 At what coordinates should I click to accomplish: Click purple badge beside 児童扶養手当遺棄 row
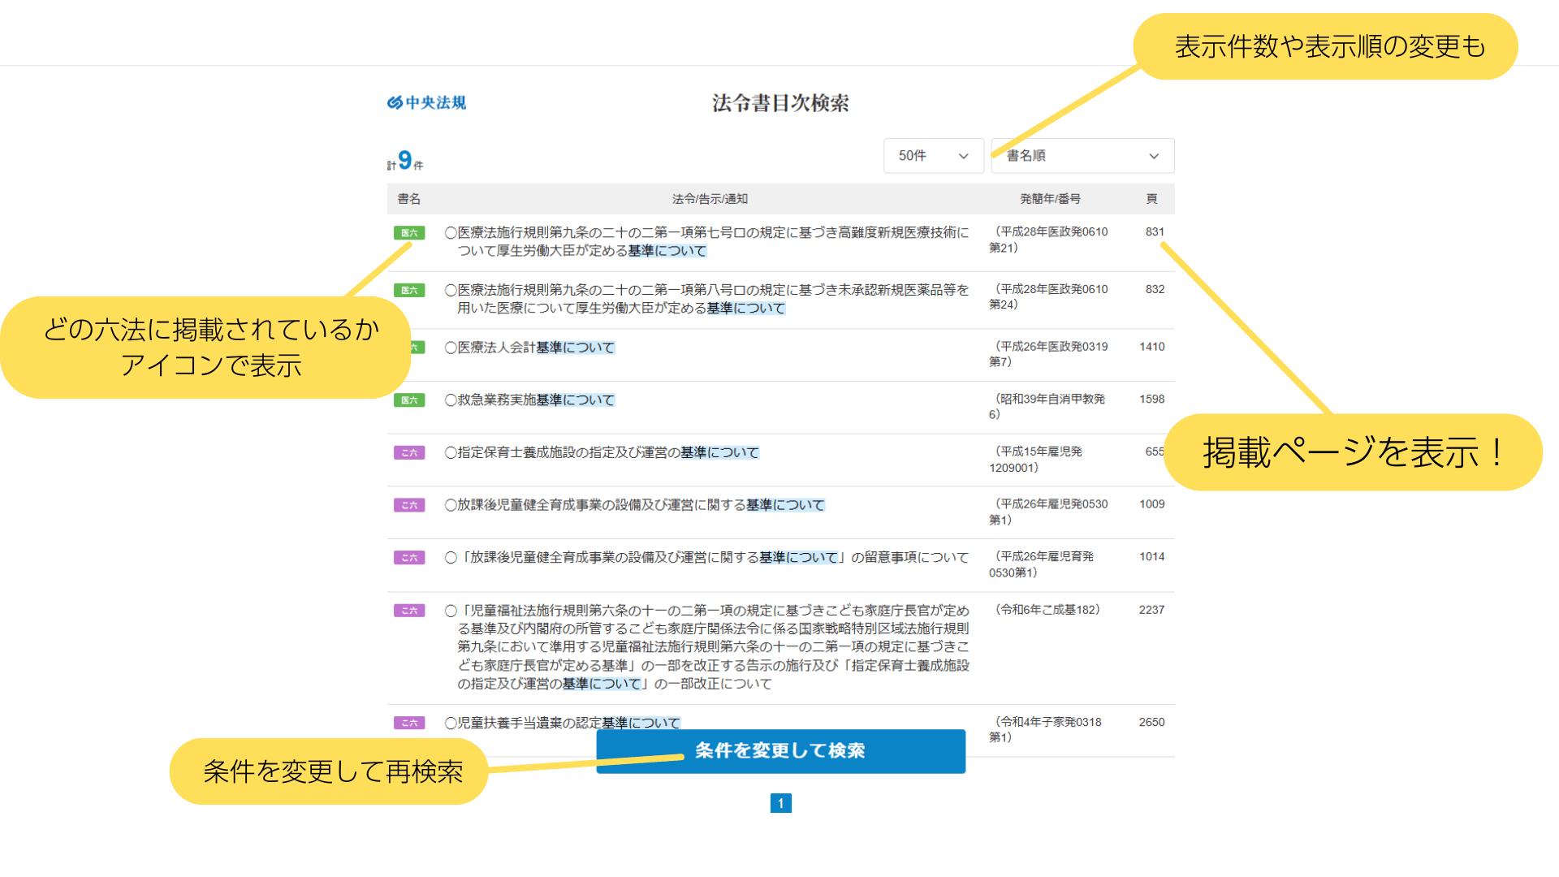(x=409, y=723)
